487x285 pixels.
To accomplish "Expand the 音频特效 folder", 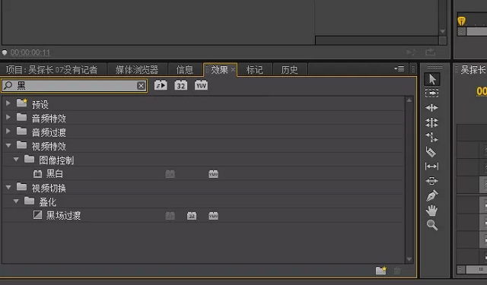I will (x=8, y=117).
